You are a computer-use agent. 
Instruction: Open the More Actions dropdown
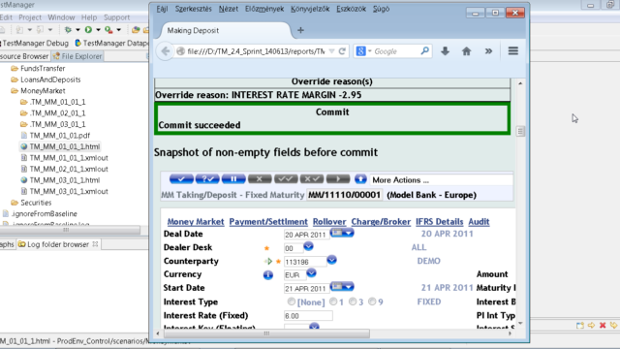tap(442, 180)
